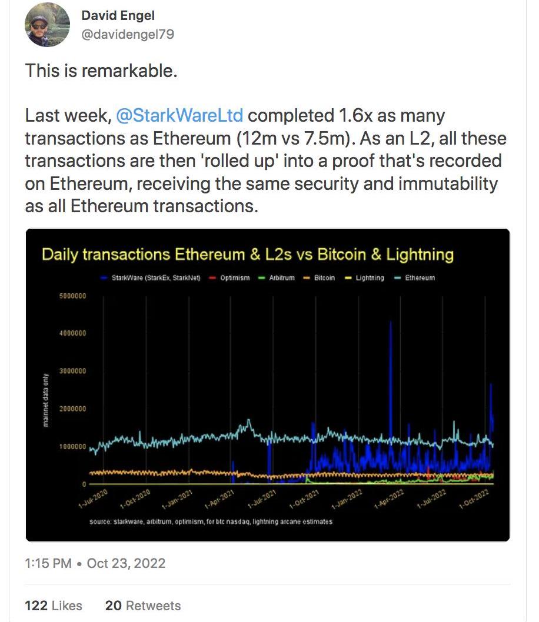Follow the @StarkWareLtd mention link
This screenshot has width=539, height=622.
(x=179, y=116)
